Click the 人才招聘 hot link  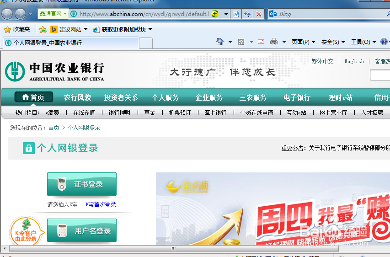[372, 112]
